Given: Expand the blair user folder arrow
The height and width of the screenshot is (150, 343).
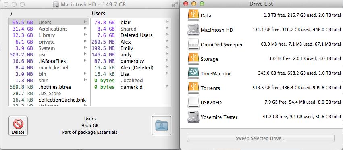Looking at the screenshot, I should click(x=167, y=22).
